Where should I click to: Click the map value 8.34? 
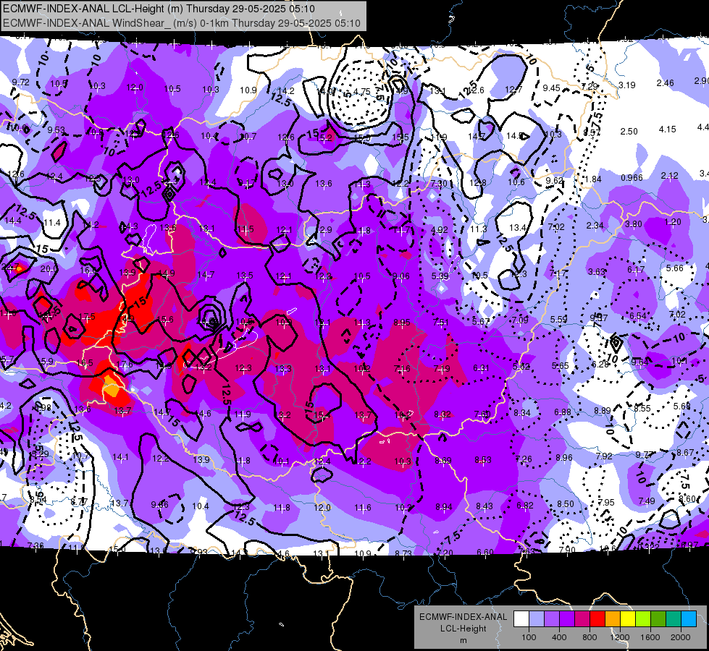pyautogui.click(x=522, y=412)
